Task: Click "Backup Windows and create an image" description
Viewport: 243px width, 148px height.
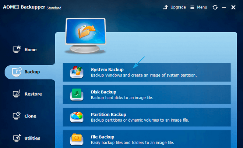Action: click(x=144, y=75)
